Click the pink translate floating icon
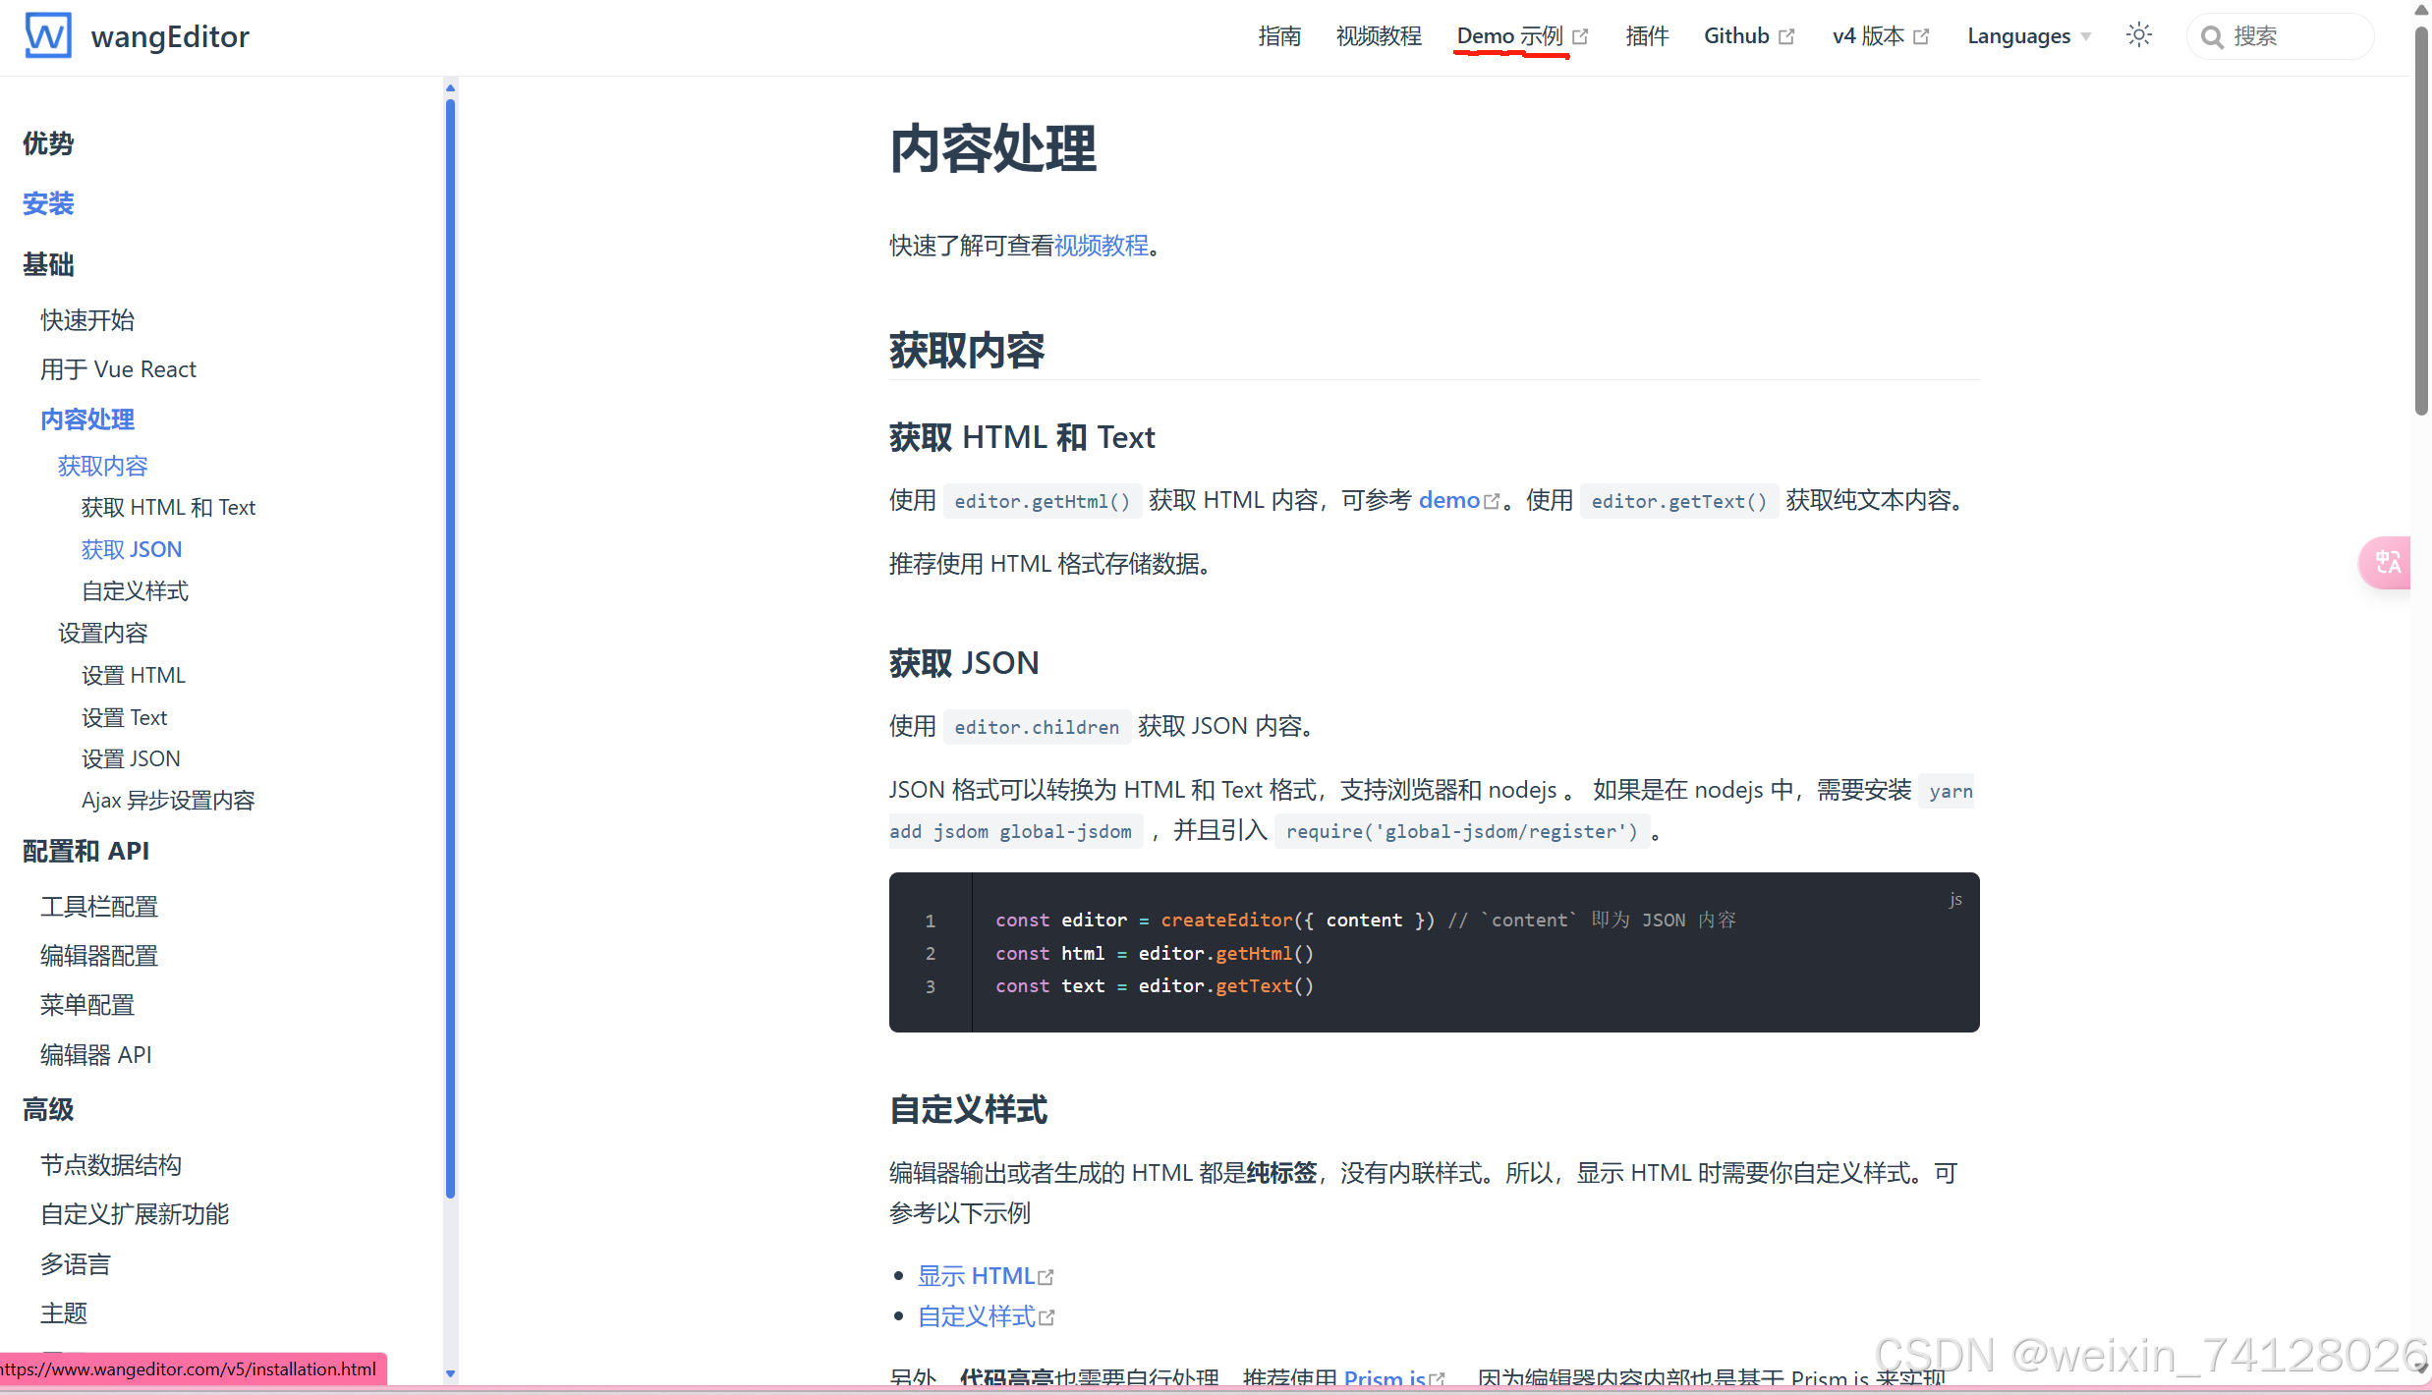2432x1395 pixels. point(2388,562)
